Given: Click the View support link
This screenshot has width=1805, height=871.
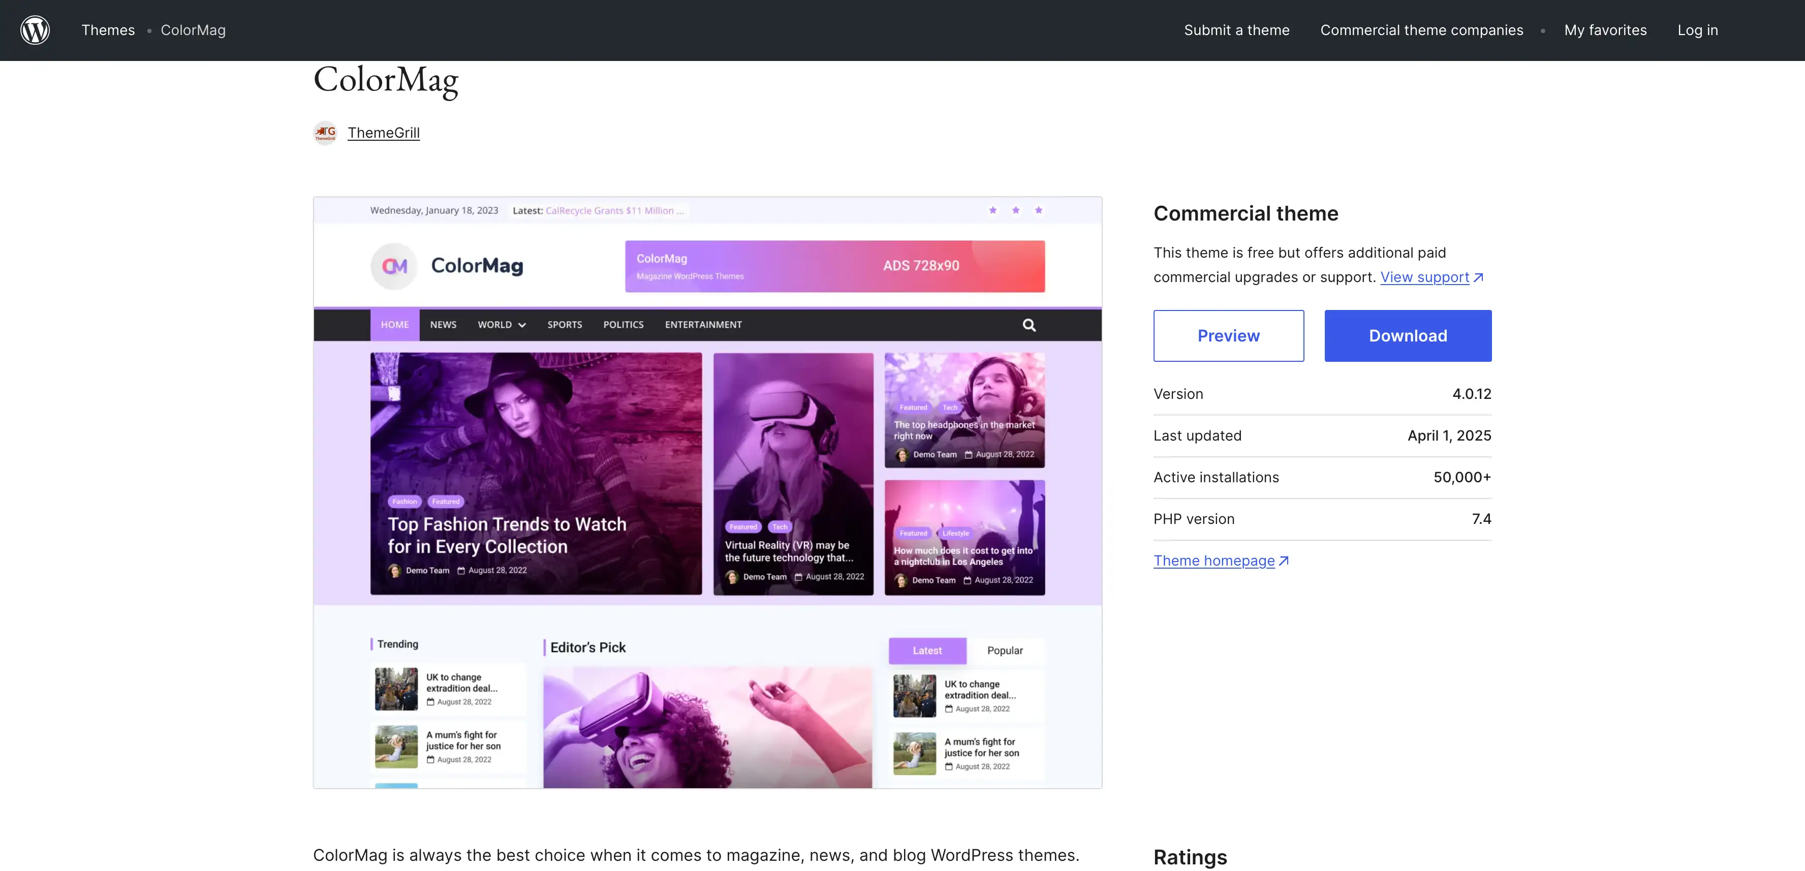Looking at the screenshot, I should [x=1424, y=277].
